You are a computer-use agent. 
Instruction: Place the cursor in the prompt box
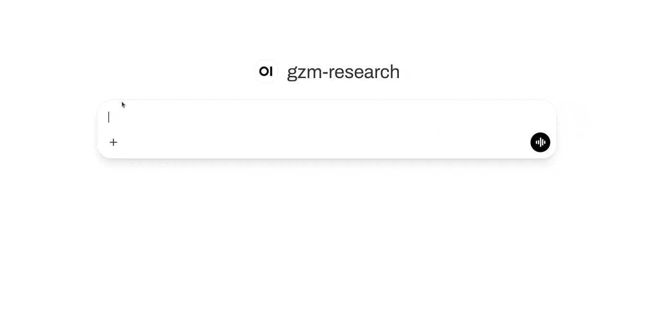[316, 117]
